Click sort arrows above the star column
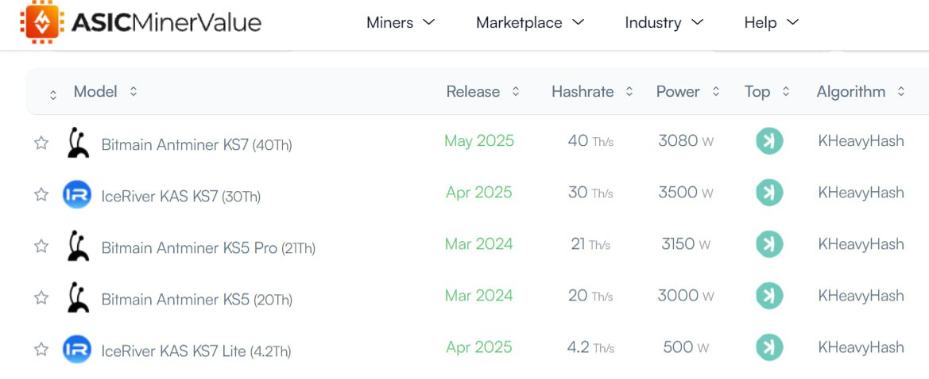 coord(53,94)
